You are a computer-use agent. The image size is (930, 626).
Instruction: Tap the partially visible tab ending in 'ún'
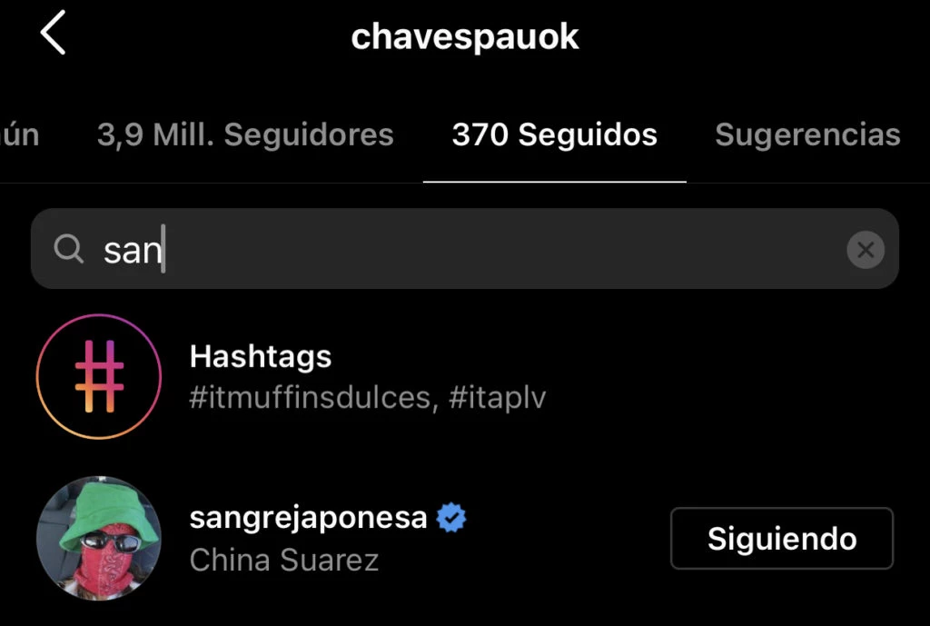pos(19,134)
